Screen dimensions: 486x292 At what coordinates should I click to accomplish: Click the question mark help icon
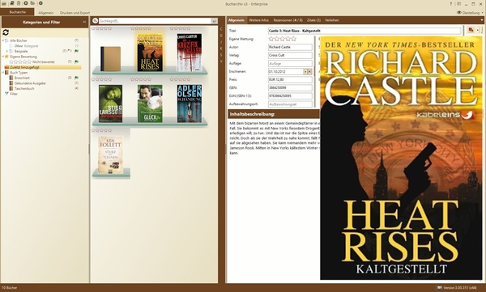click(x=451, y=4)
